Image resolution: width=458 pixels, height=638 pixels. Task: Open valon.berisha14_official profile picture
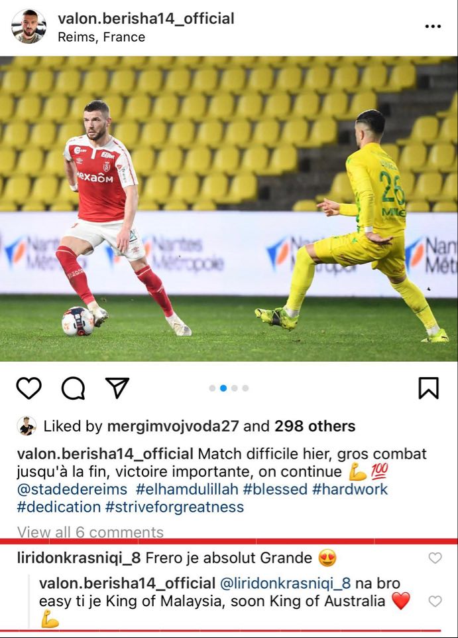[x=29, y=27]
